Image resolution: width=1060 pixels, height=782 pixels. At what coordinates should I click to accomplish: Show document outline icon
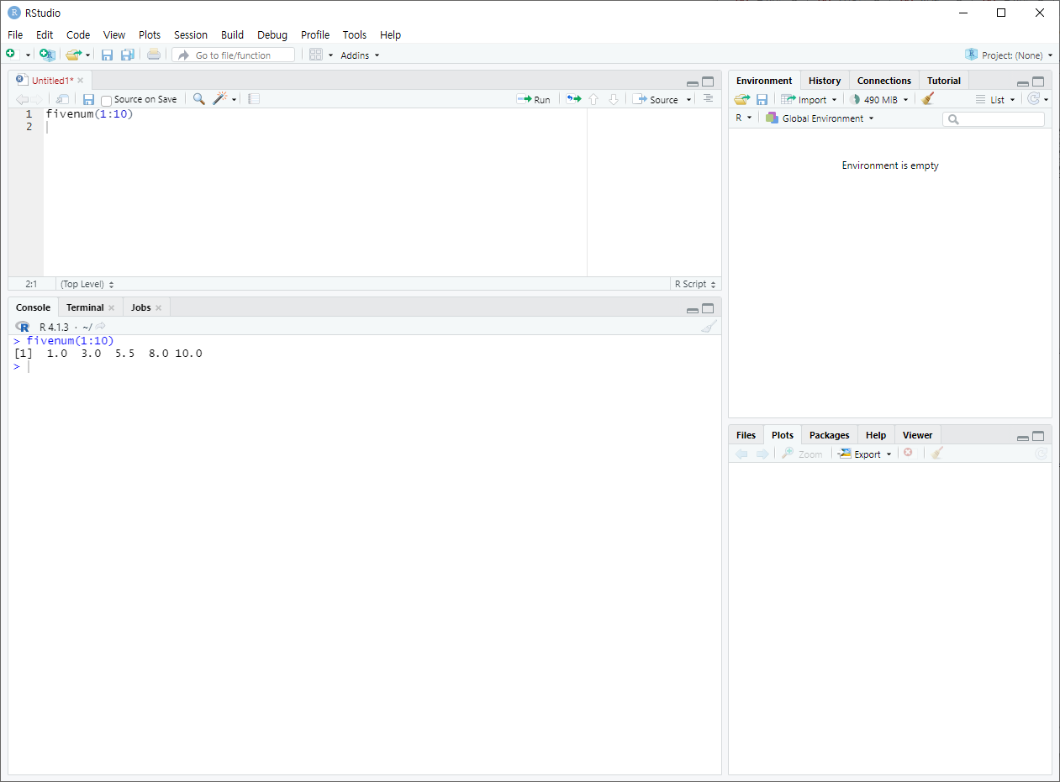pyautogui.click(x=708, y=98)
